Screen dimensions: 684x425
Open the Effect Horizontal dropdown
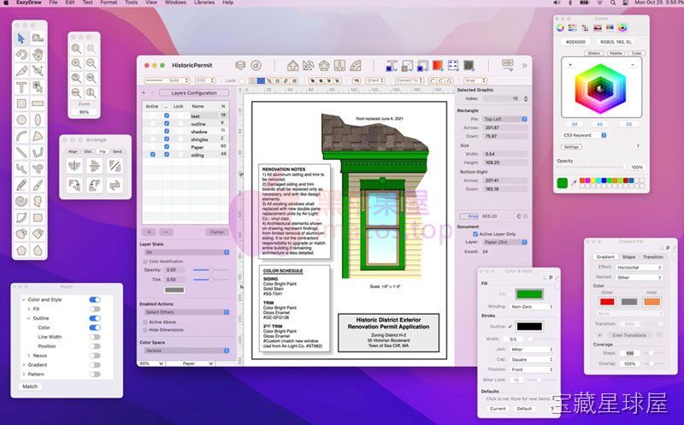point(639,267)
